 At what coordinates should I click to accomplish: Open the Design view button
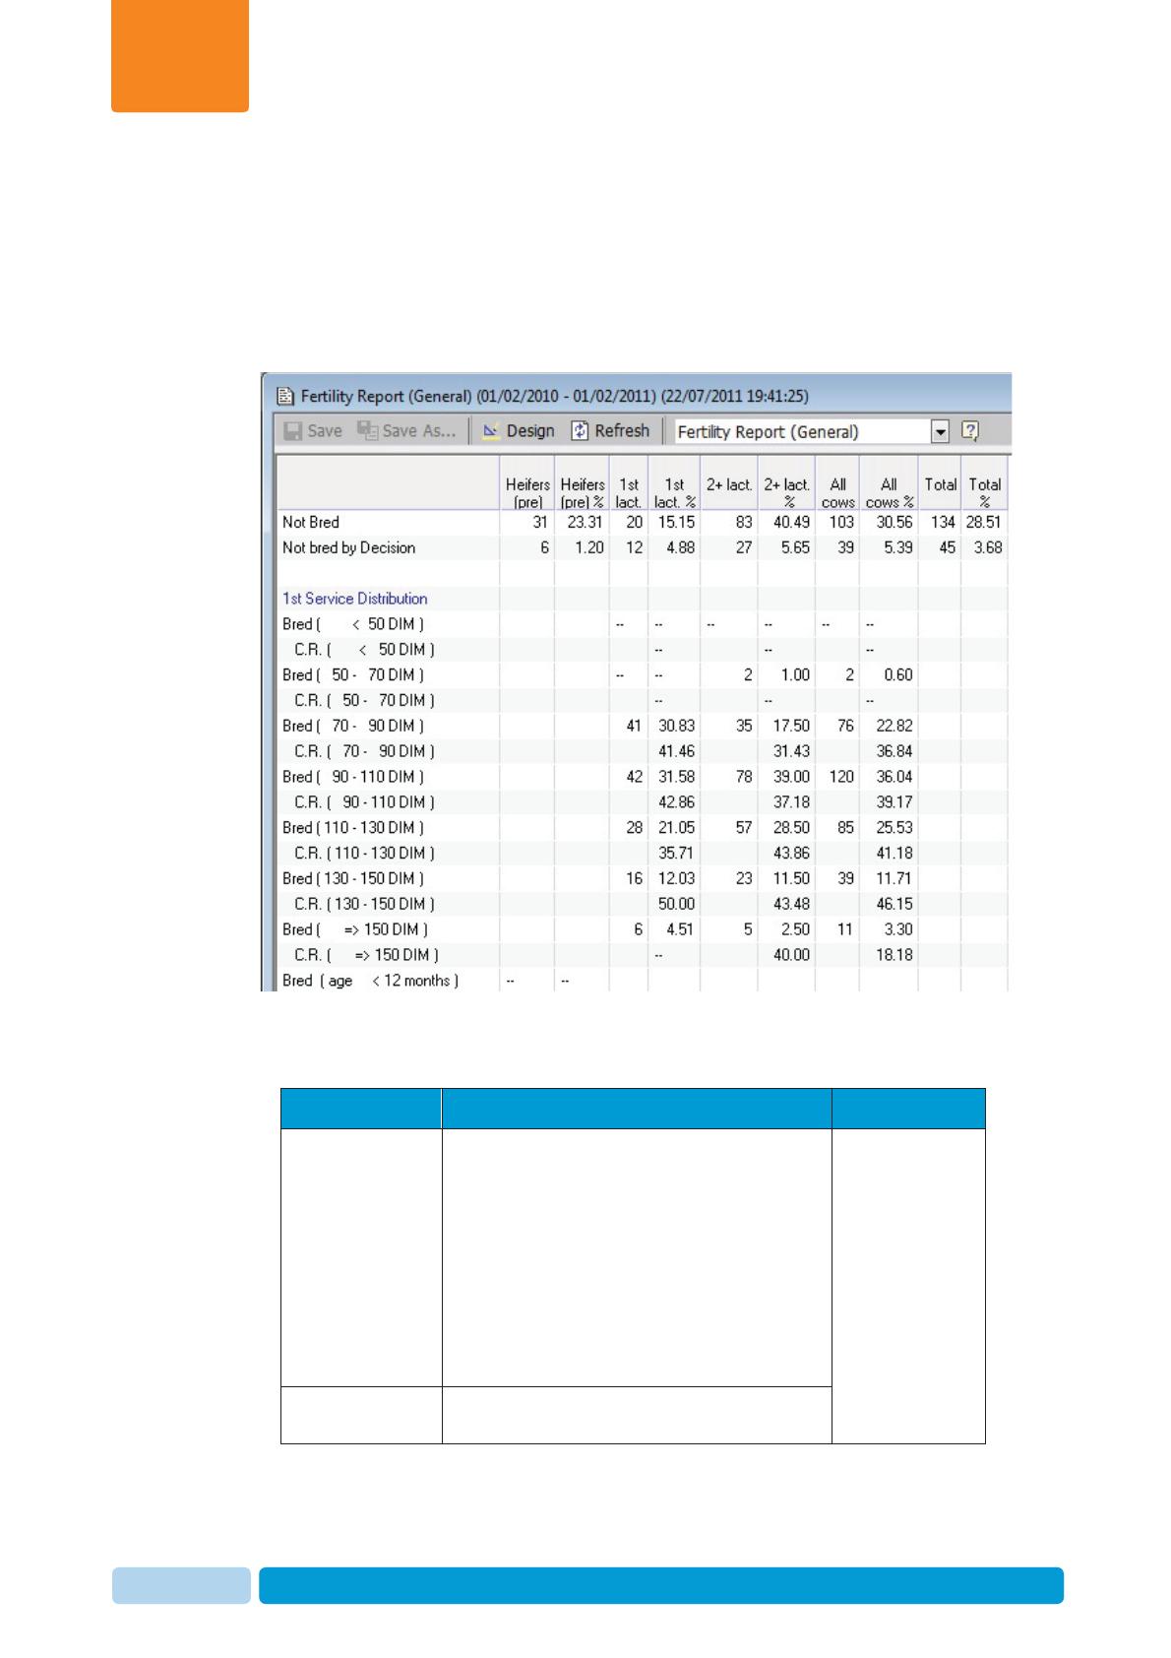[519, 430]
